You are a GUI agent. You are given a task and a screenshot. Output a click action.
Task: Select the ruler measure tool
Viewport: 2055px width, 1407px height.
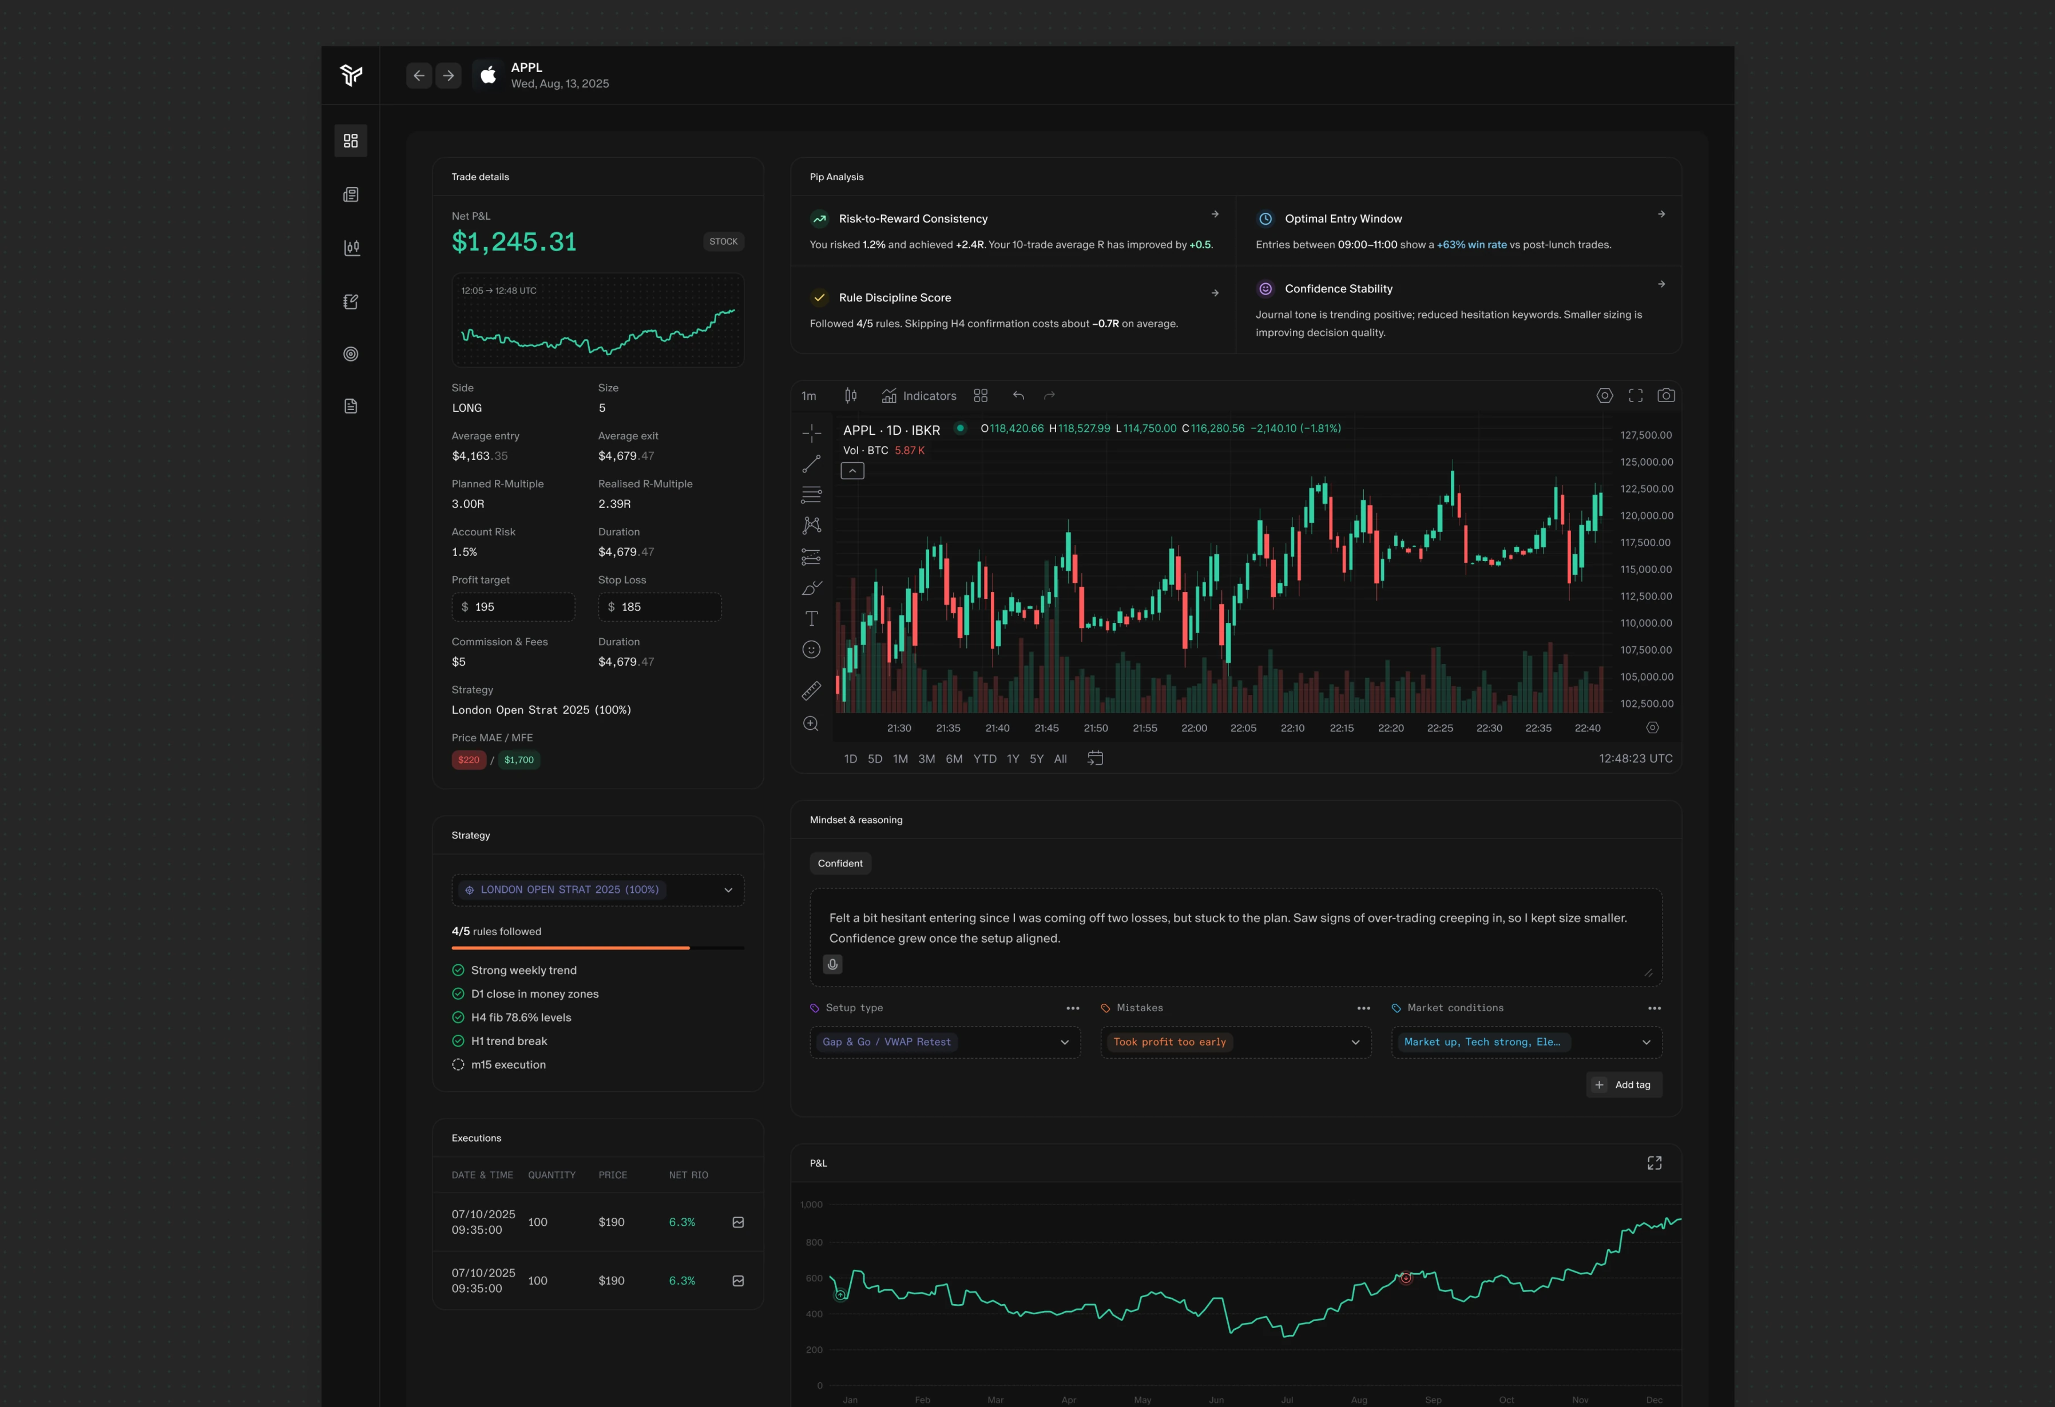pos(812,690)
